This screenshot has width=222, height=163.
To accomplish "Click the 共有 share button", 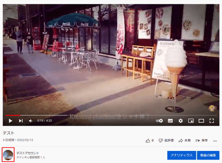I will 184,140.
